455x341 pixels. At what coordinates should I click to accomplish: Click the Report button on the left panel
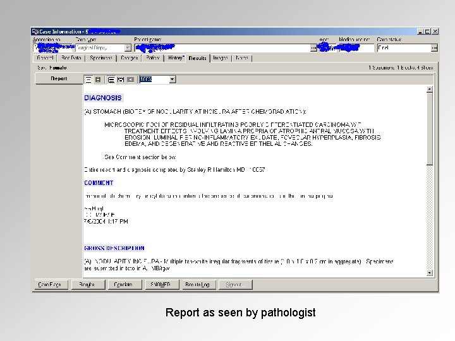pos(59,78)
